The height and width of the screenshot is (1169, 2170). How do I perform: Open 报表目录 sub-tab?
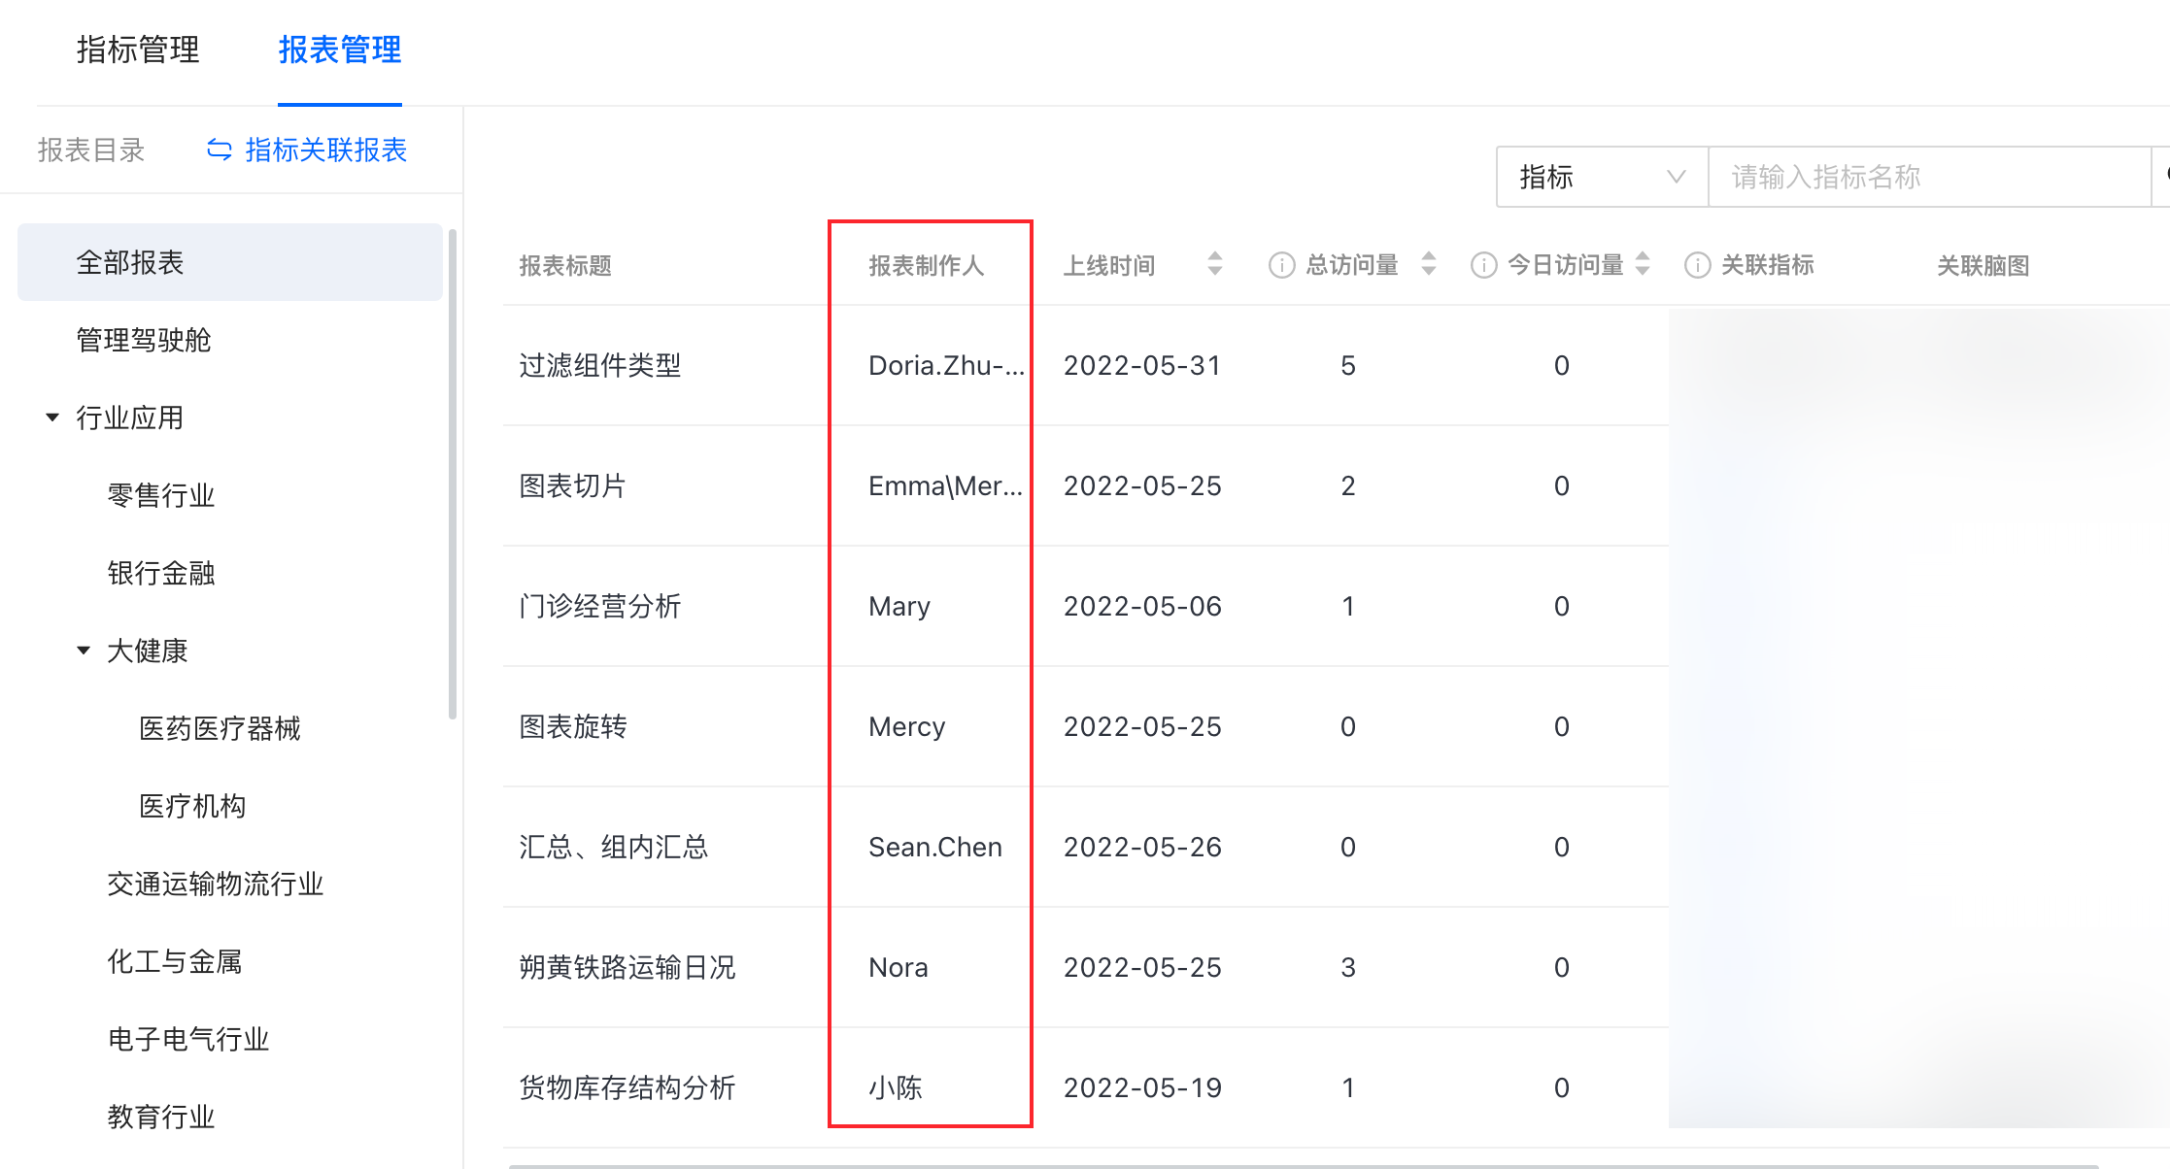click(91, 150)
